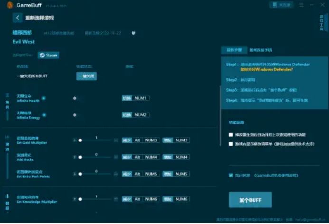Click the Set Gold Multiplier slider handle
The width and height of the screenshot is (329, 224).
80,140
